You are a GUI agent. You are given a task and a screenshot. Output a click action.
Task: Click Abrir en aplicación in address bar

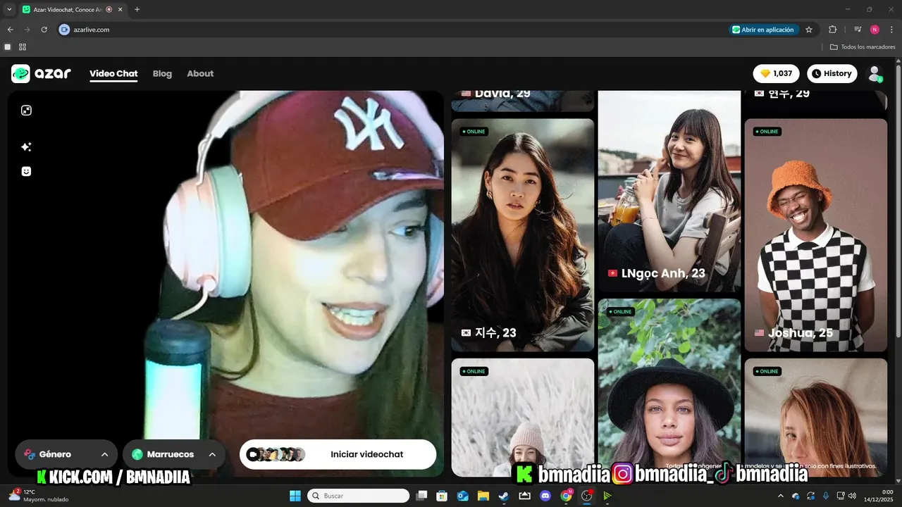pos(762,30)
